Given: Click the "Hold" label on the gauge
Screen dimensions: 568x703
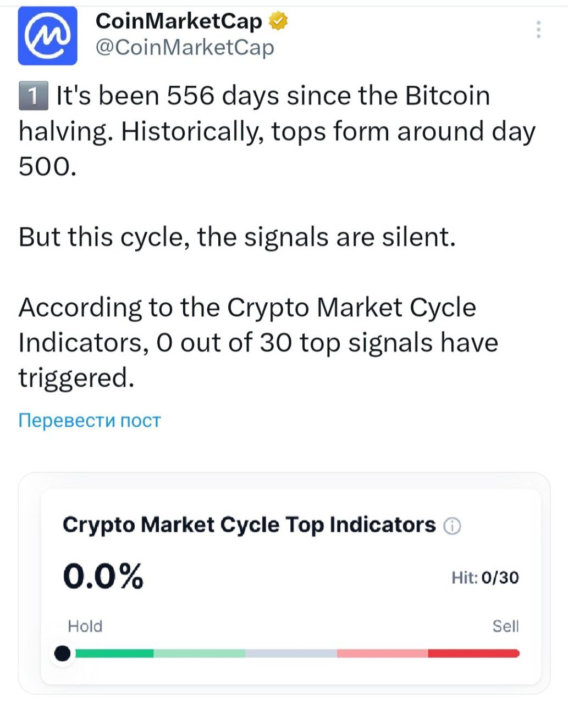Looking at the screenshot, I should [85, 626].
